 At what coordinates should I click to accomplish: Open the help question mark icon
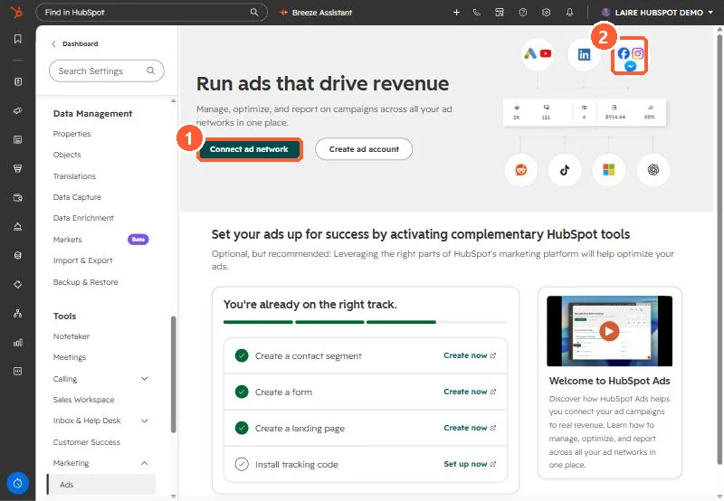tap(523, 13)
